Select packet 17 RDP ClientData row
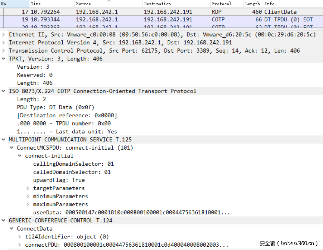The width and height of the screenshot is (323, 250). pos(149,12)
